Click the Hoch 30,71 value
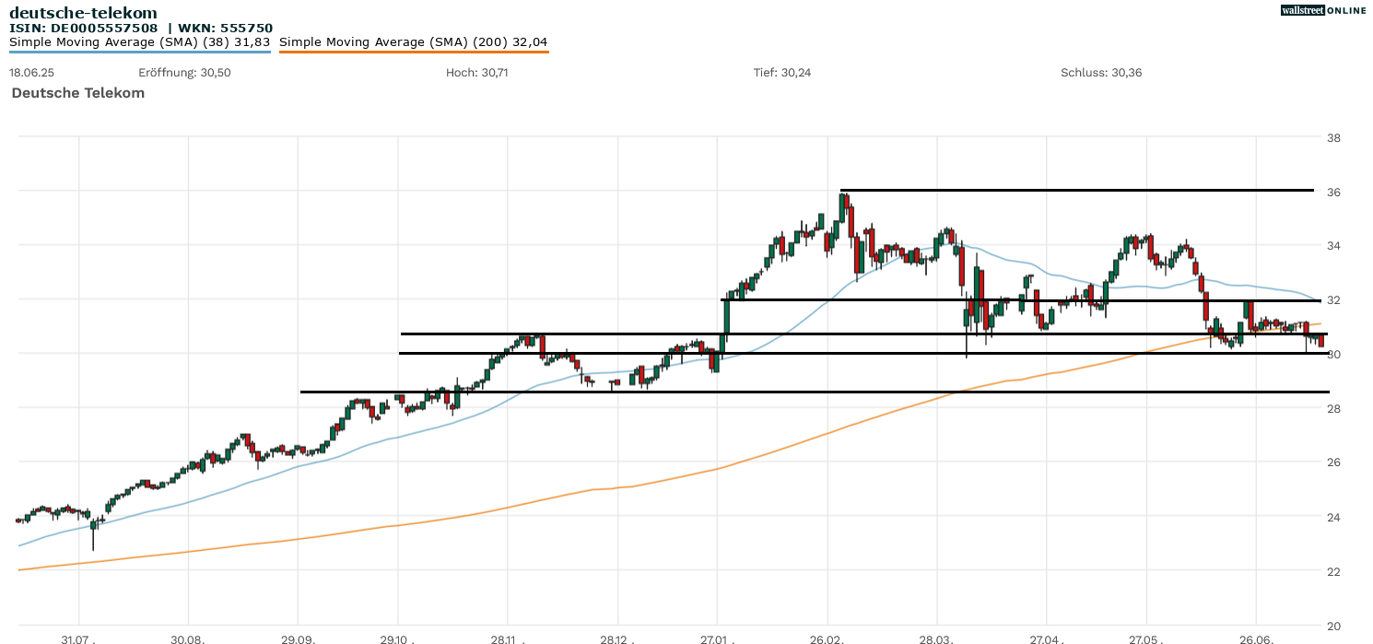 click(x=476, y=73)
